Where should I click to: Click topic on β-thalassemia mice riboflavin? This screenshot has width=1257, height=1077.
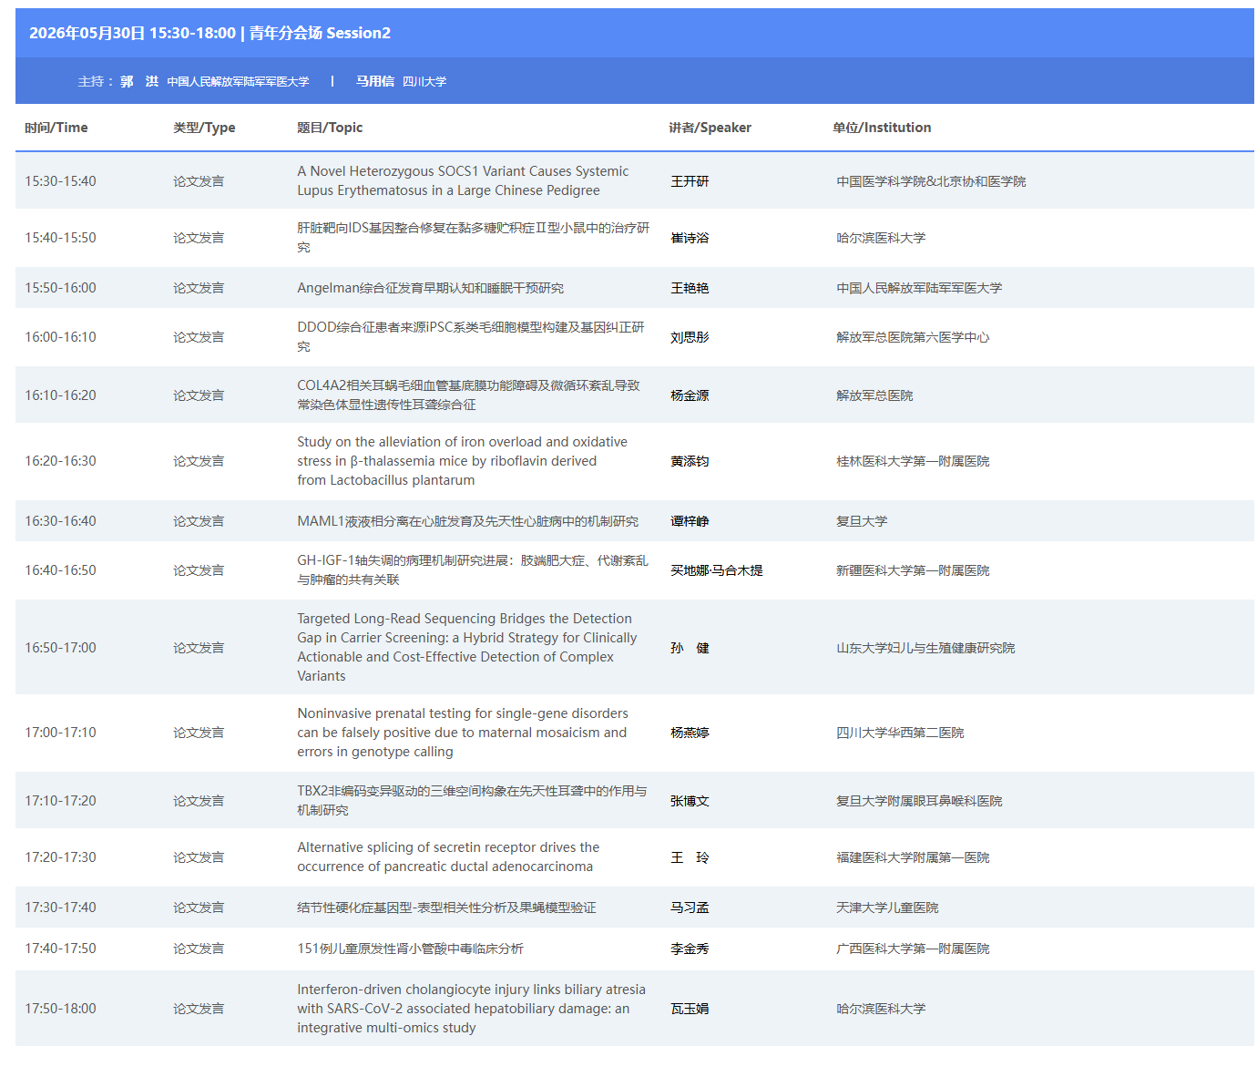click(462, 461)
